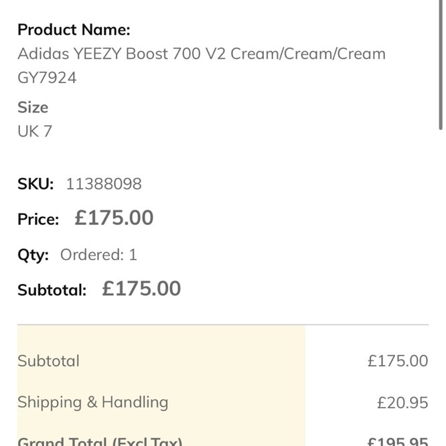Select the SKU number 11388098

pyautogui.click(x=104, y=183)
